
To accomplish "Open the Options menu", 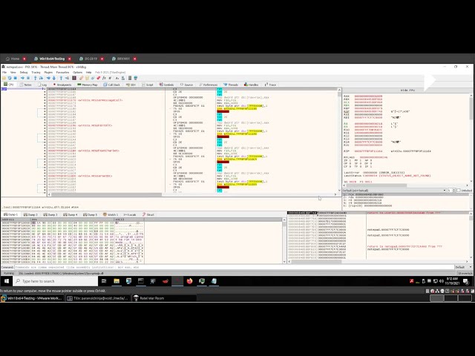I will pos(77,73).
